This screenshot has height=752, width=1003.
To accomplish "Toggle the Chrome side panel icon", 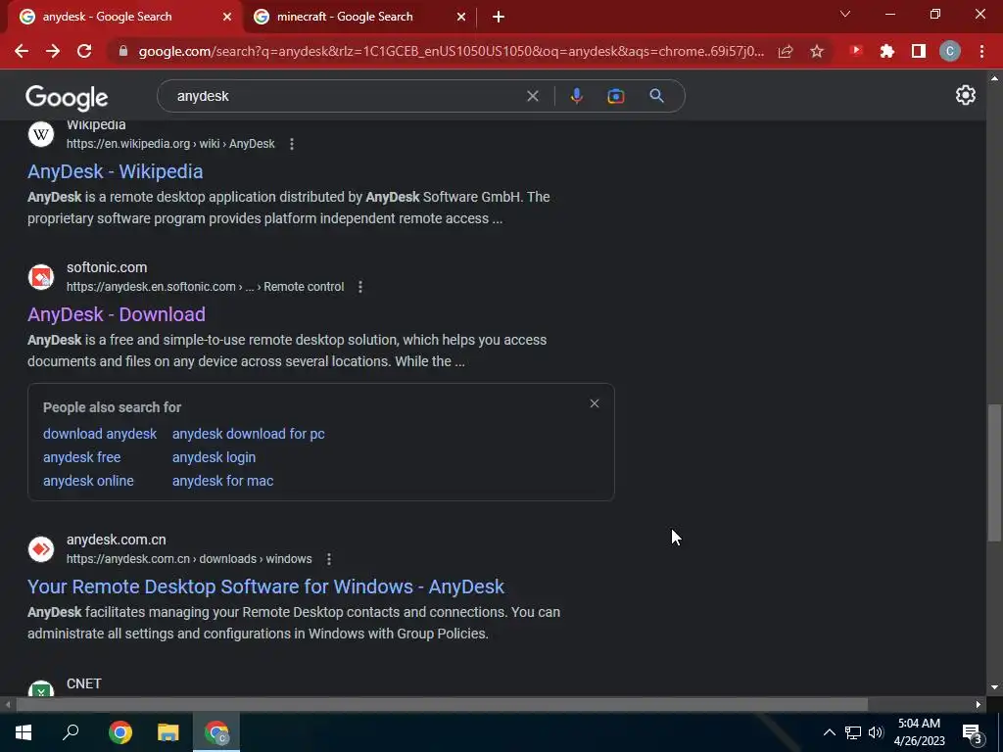I will tap(919, 51).
